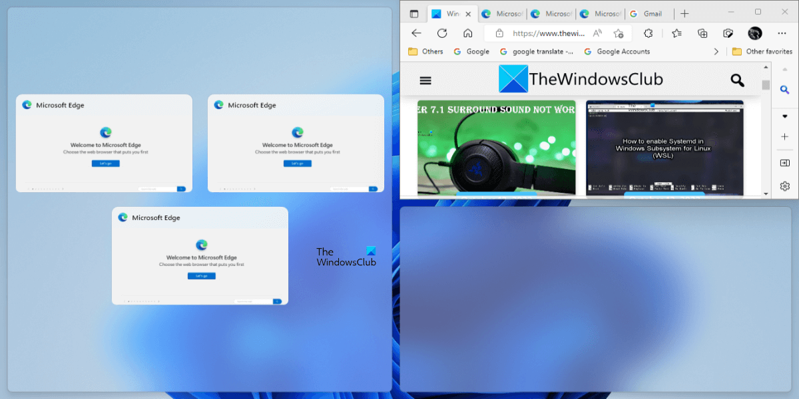Open the Google bookmark

471,51
